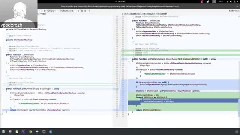The image size is (240, 135).
Task: Click the show-desktop icon at taskbar end
Action: pos(237,132)
